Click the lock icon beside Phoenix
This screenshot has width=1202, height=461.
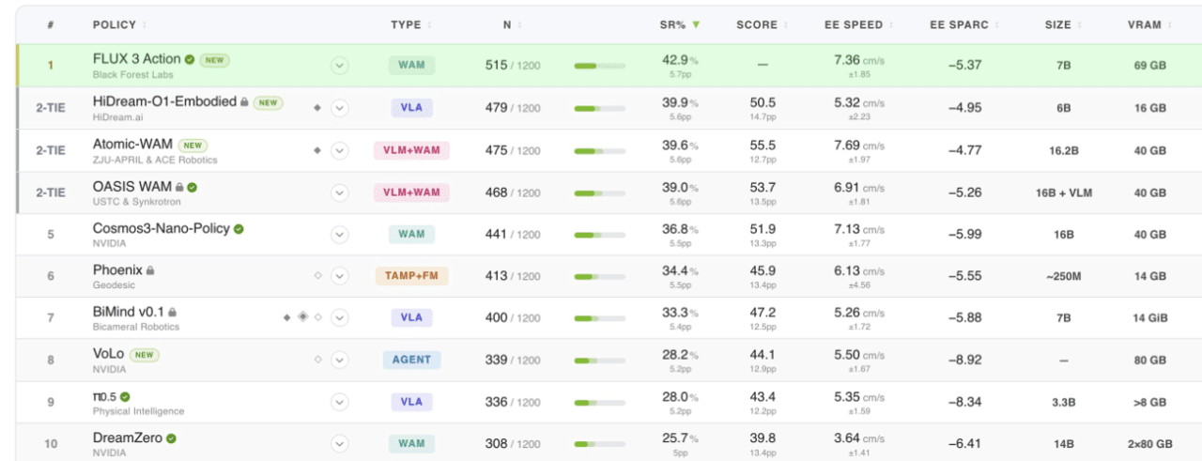pyautogui.click(x=150, y=270)
